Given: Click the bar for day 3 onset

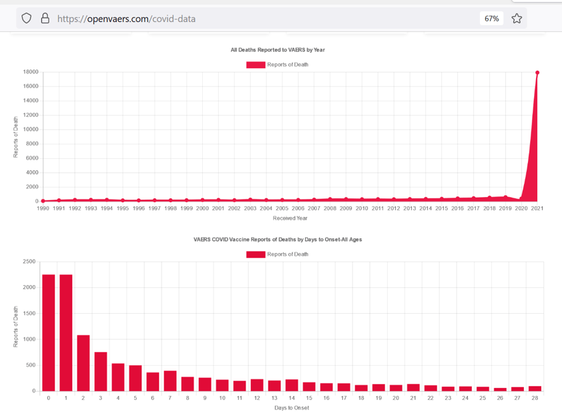Looking at the screenshot, I should 101,371.
